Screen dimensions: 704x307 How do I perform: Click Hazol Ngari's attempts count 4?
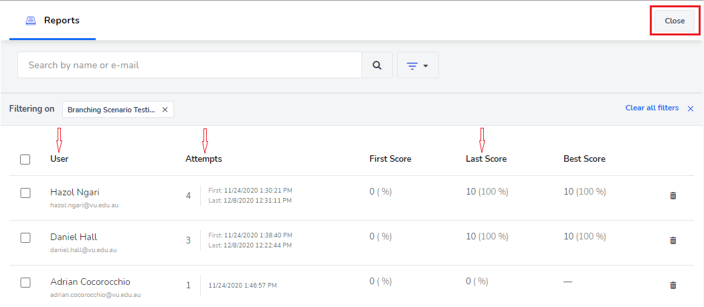click(x=188, y=196)
